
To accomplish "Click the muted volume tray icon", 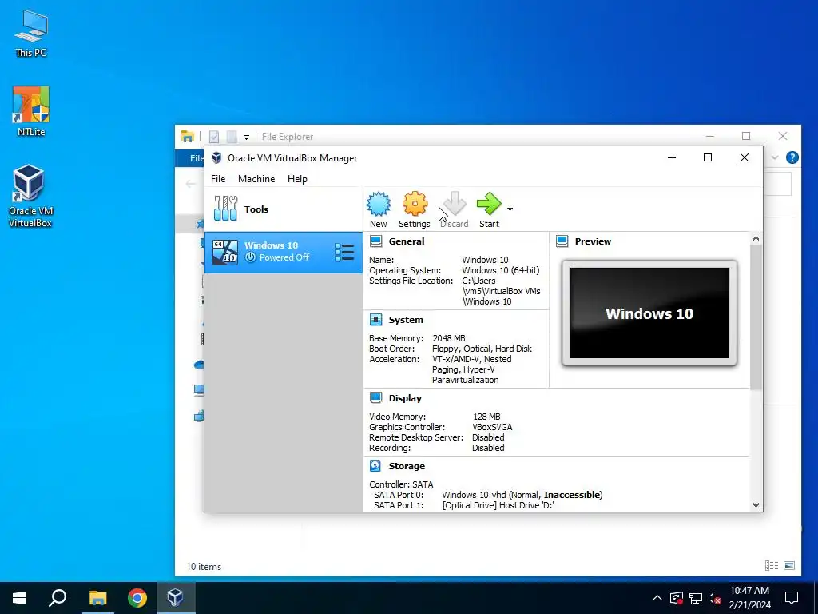I will [715, 598].
